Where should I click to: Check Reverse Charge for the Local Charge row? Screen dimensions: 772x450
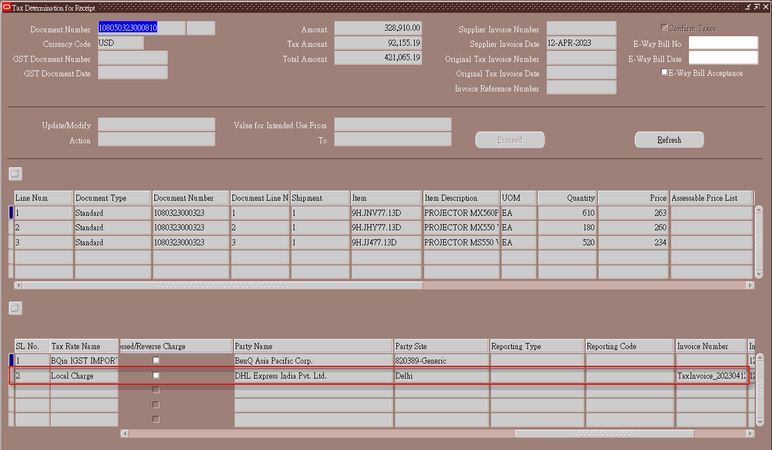click(x=156, y=375)
